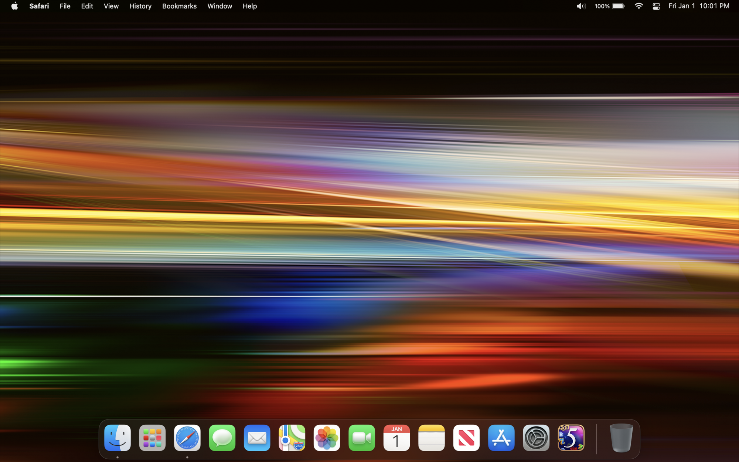
Task: Open the Apple menu
Action: pyautogui.click(x=14, y=6)
